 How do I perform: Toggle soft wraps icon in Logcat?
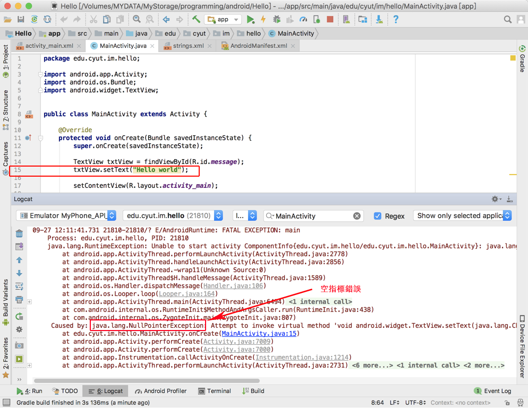point(19,287)
